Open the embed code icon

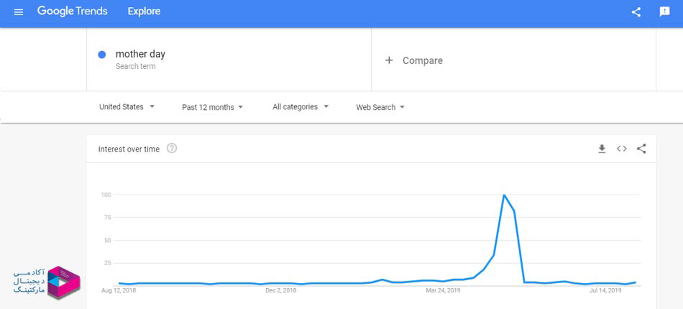622,149
